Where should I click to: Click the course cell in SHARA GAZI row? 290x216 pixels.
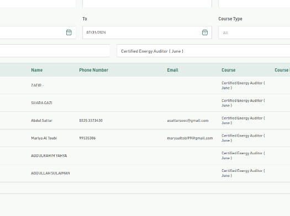click(x=243, y=103)
